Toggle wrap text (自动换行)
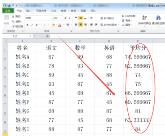 [x=107, y=18]
